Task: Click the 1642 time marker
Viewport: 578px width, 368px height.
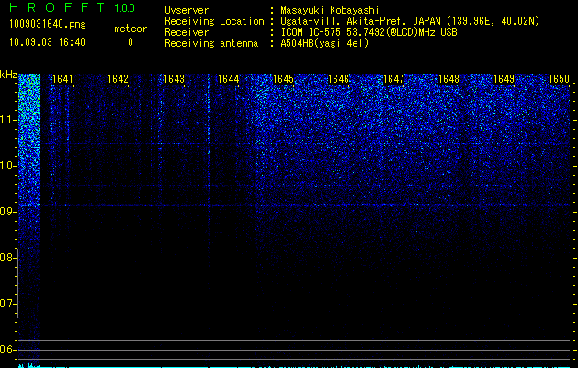Action: click(x=118, y=78)
